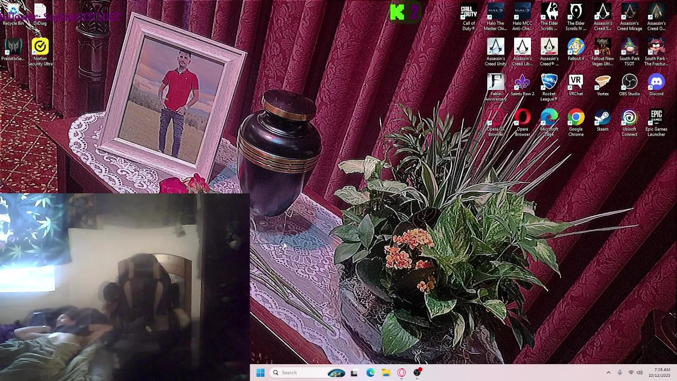677x381 pixels.
Task: Launch The Elder Scrolls IV shortcut
Action: tap(576, 17)
